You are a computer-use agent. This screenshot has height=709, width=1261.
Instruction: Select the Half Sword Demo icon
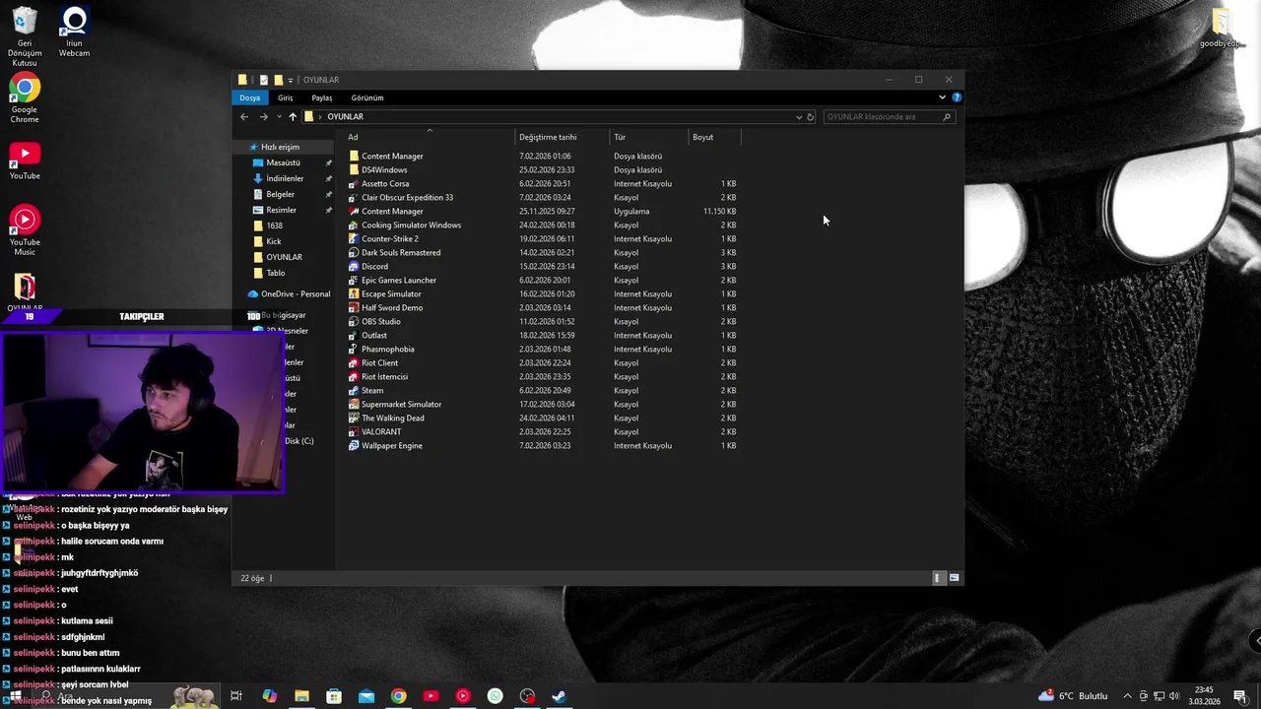354,308
